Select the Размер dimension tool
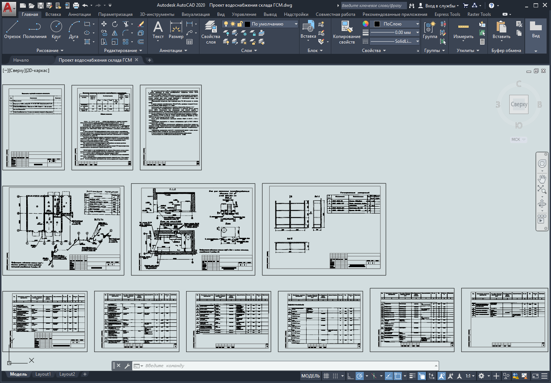551x383 pixels. [176, 30]
